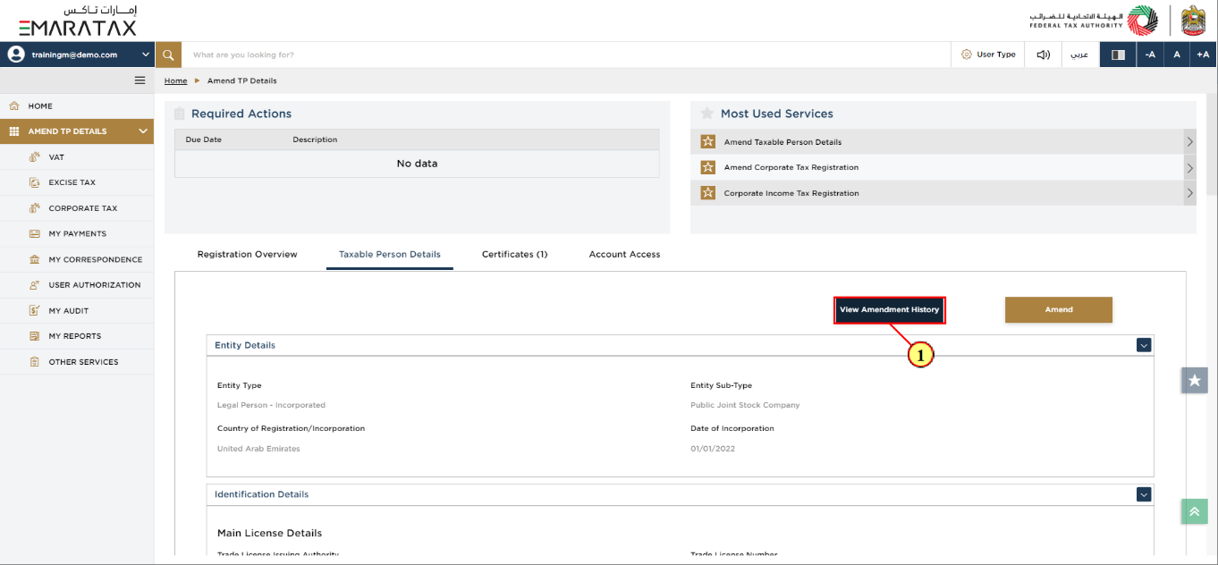
Task: Click the search magnifier icon
Action: point(168,55)
